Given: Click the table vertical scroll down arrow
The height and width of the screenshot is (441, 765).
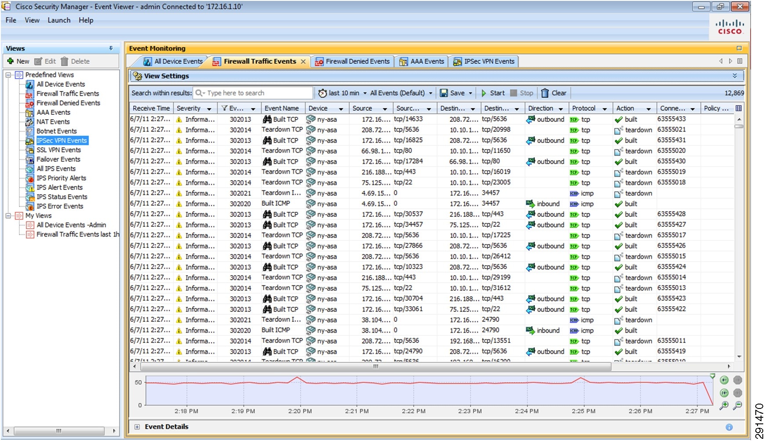Looking at the screenshot, I should [739, 356].
